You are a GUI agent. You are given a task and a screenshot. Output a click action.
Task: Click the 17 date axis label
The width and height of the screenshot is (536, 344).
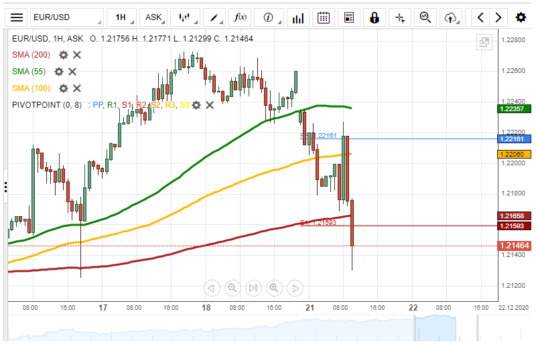(x=103, y=308)
